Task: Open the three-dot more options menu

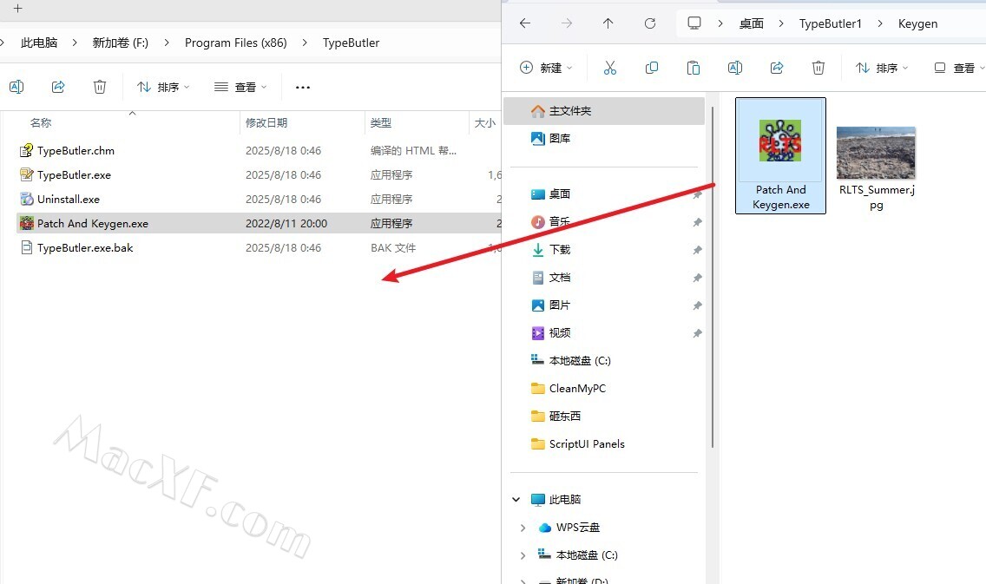Action: [302, 88]
